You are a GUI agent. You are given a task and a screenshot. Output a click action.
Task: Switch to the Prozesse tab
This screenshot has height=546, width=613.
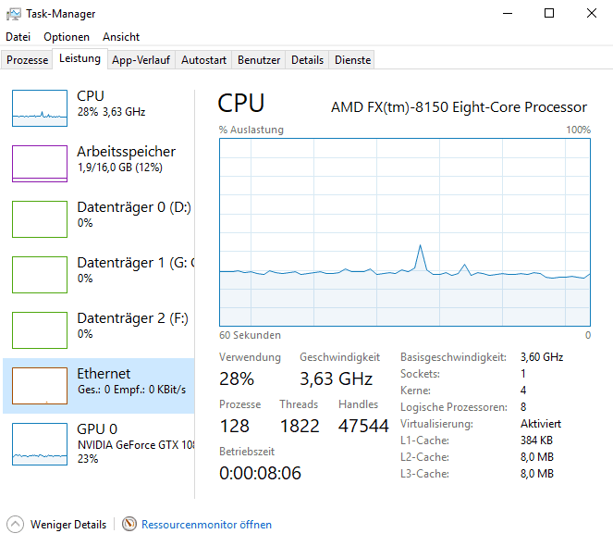tap(27, 60)
